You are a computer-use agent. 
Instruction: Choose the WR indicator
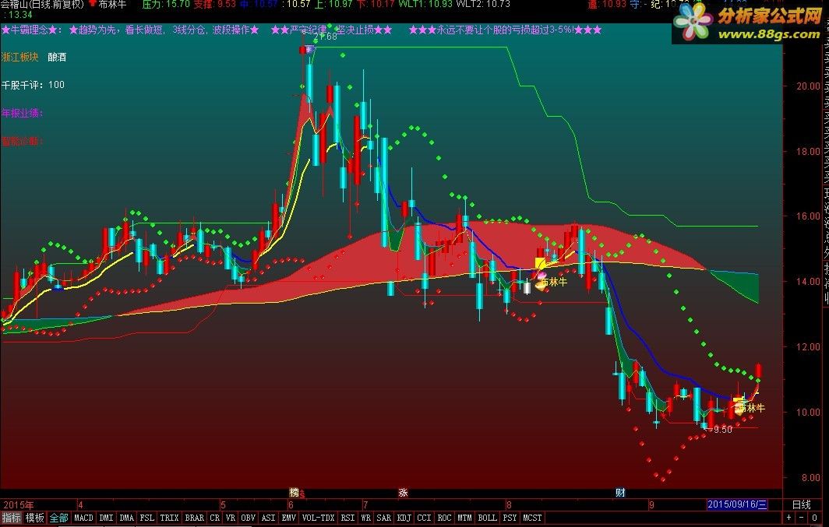point(366,518)
